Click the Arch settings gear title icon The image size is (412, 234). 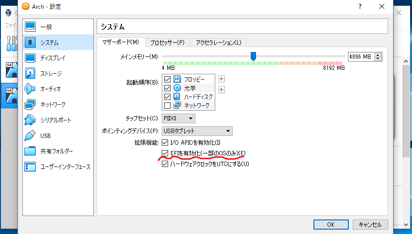pos(25,6)
